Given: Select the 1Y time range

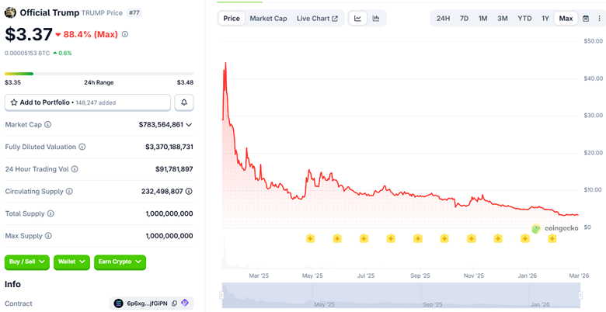Looking at the screenshot, I should (545, 19).
